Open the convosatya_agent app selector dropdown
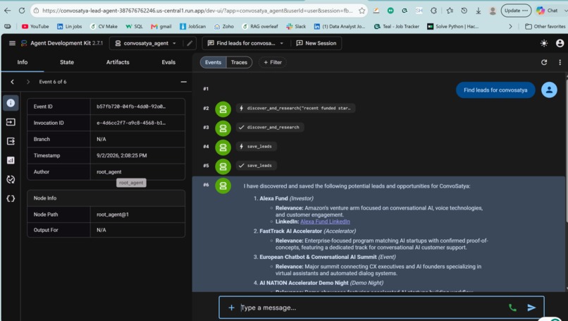 (x=147, y=43)
